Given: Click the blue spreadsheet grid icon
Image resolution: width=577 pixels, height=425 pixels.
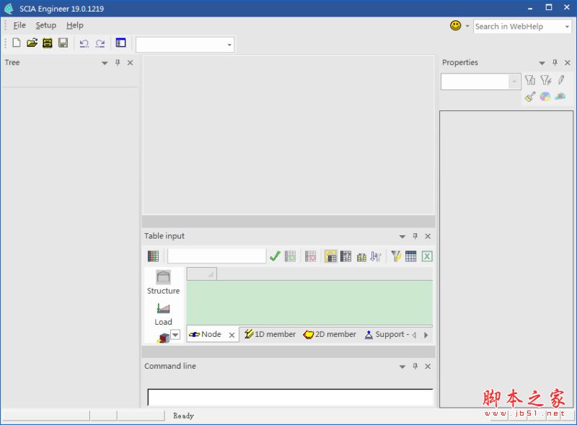Looking at the screenshot, I should point(410,256).
